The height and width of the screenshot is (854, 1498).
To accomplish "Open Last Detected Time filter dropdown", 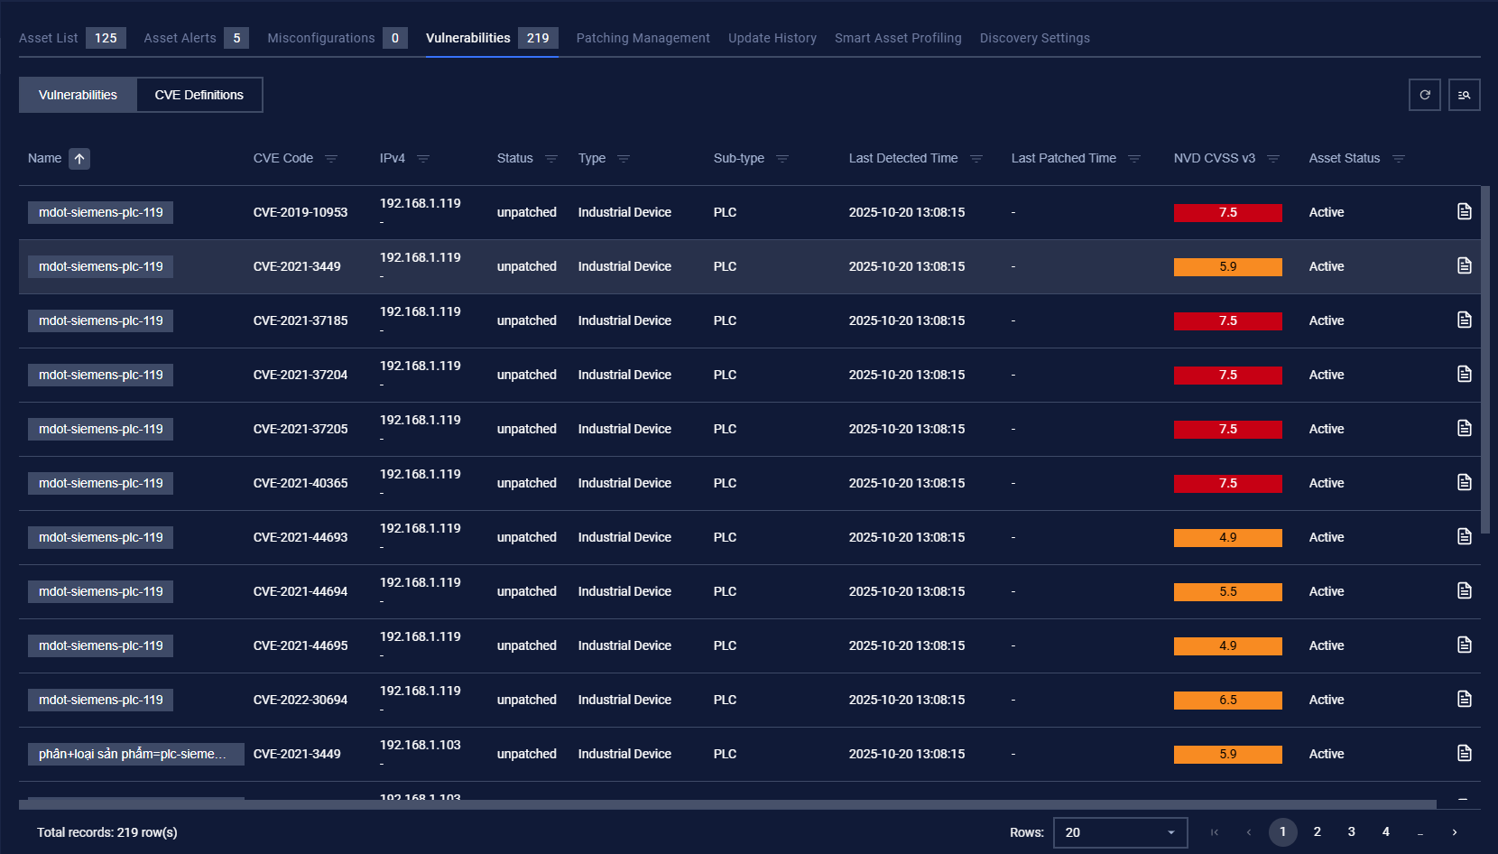I will click(976, 159).
